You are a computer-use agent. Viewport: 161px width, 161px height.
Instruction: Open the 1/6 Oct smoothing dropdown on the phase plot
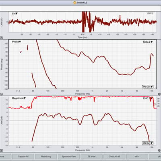pos(148,87)
